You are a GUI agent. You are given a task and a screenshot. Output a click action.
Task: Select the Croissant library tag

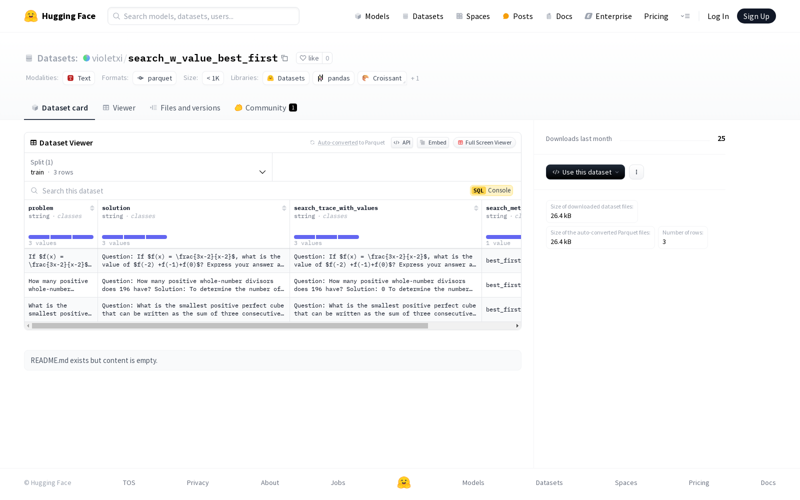click(x=382, y=78)
